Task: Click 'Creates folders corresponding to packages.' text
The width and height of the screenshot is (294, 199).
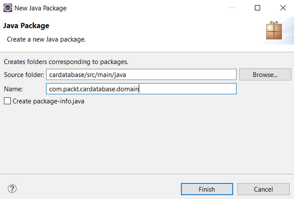Action: click(66, 62)
